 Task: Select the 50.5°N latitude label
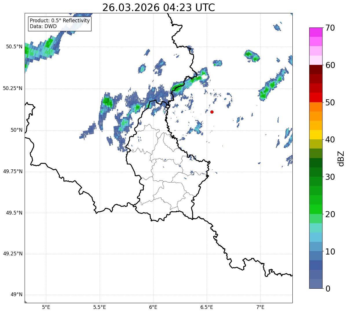[14, 47]
